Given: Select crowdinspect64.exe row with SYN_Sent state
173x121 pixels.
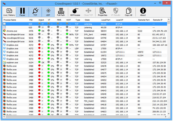Looking at the screenshot, I should pos(85,35).
